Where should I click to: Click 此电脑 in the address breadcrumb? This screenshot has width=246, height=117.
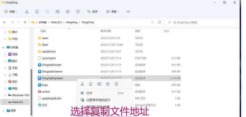[43, 22]
